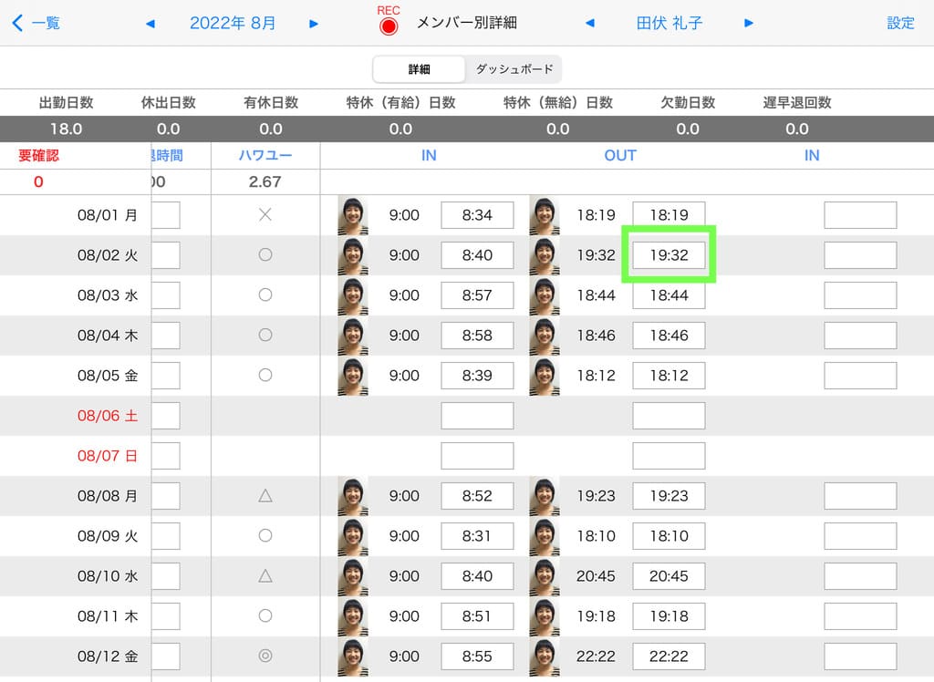The width and height of the screenshot is (934, 682).
Task: Go back to 一覧 list
Action: click(x=36, y=24)
